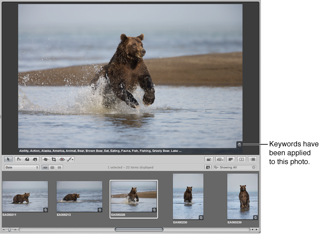The width and height of the screenshot is (329, 234).
Task: Open the brush adjustments pop-up menu
Action: (x=70, y=159)
